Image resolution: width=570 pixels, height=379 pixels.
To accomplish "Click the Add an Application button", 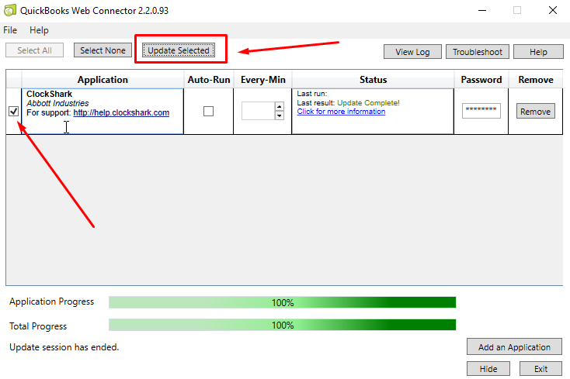I will pos(514,347).
